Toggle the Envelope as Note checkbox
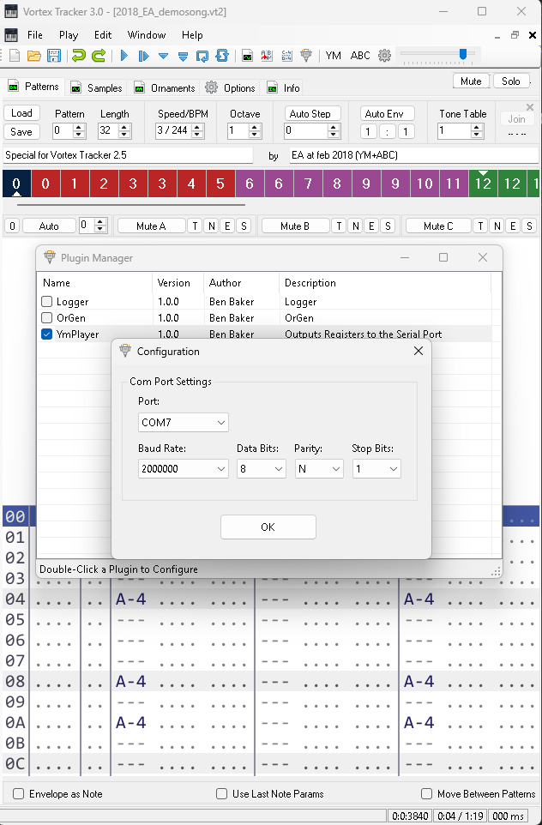Viewport: 542px width, 825px height. tap(20, 794)
